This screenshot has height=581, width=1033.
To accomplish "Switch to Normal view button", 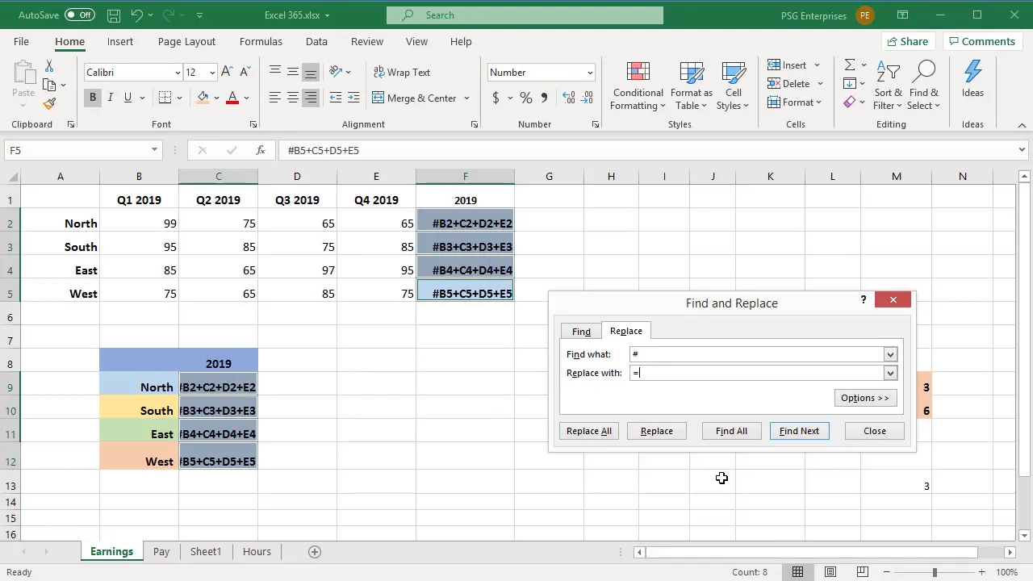I will pyautogui.click(x=797, y=572).
